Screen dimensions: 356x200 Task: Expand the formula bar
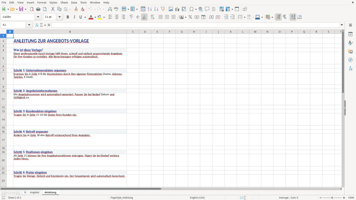tap(342, 25)
